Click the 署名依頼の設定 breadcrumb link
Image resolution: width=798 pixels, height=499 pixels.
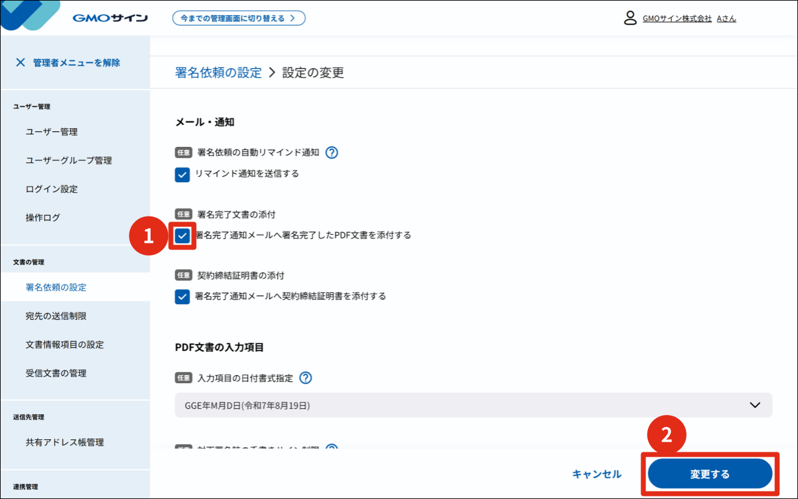218,72
